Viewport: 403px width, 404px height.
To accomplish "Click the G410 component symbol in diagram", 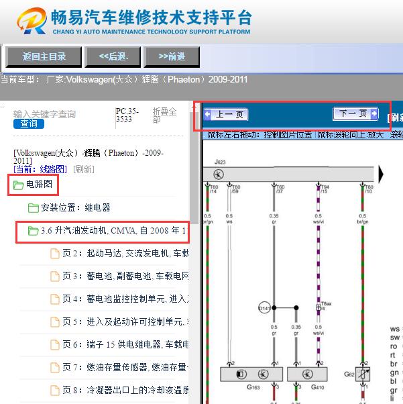I will (x=307, y=374).
